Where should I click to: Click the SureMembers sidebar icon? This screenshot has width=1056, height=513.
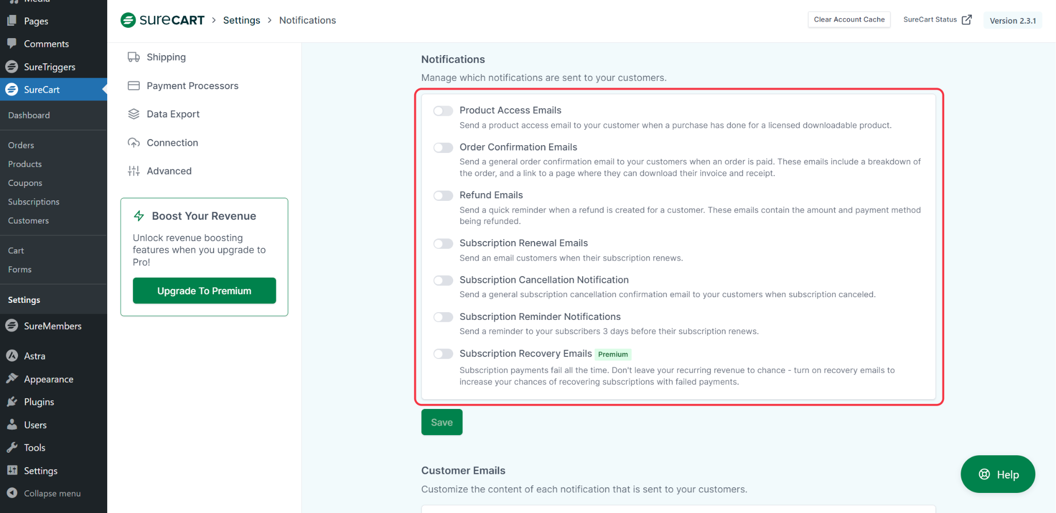(12, 326)
